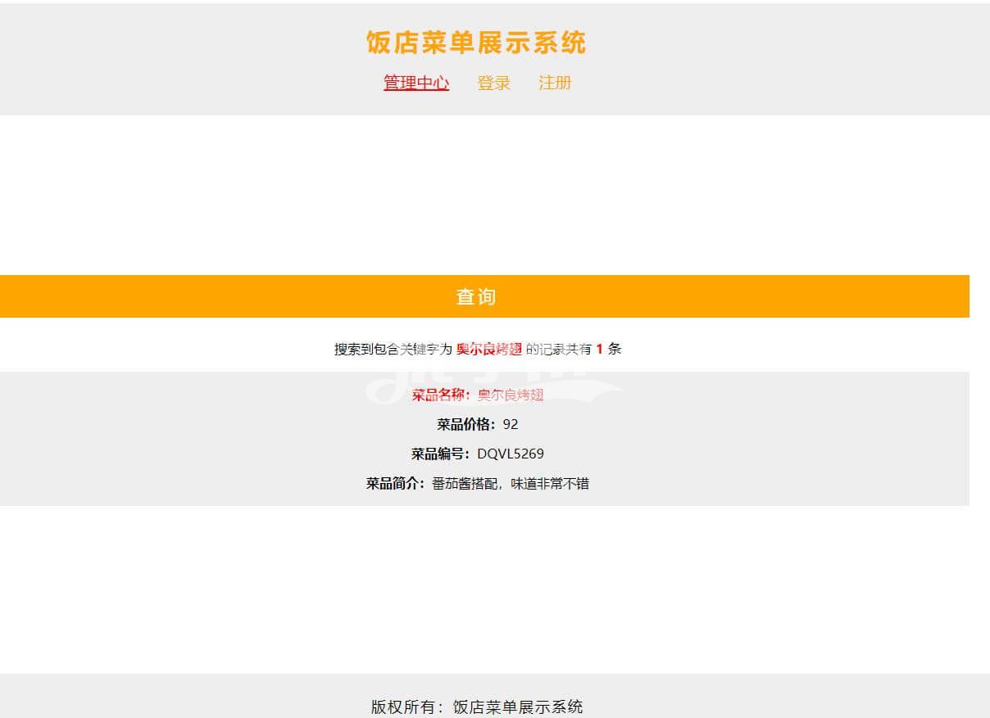Image resolution: width=990 pixels, height=718 pixels.
Task: Click the red keyword 奥尔良烤翅 in search summary
Action: [488, 349]
